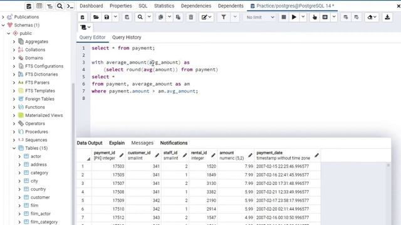Image resolution: width=401 pixels, height=225 pixels.
Task: Expand the Functions tree node
Action: click(14, 107)
